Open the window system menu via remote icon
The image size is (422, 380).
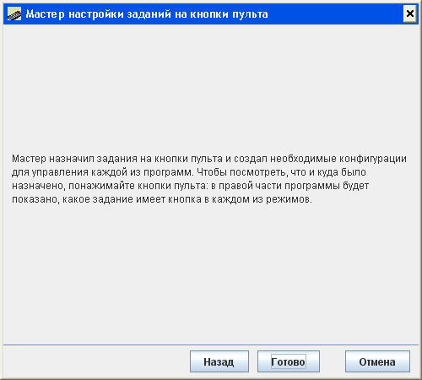point(14,14)
